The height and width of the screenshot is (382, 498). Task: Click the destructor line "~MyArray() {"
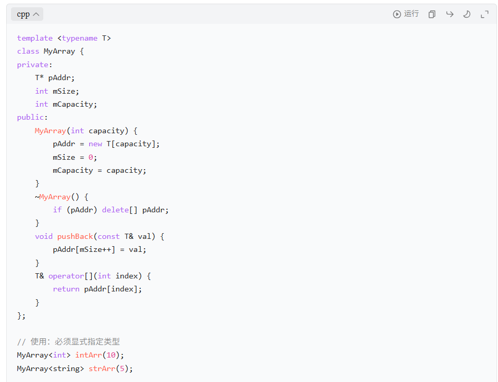(x=62, y=197)
